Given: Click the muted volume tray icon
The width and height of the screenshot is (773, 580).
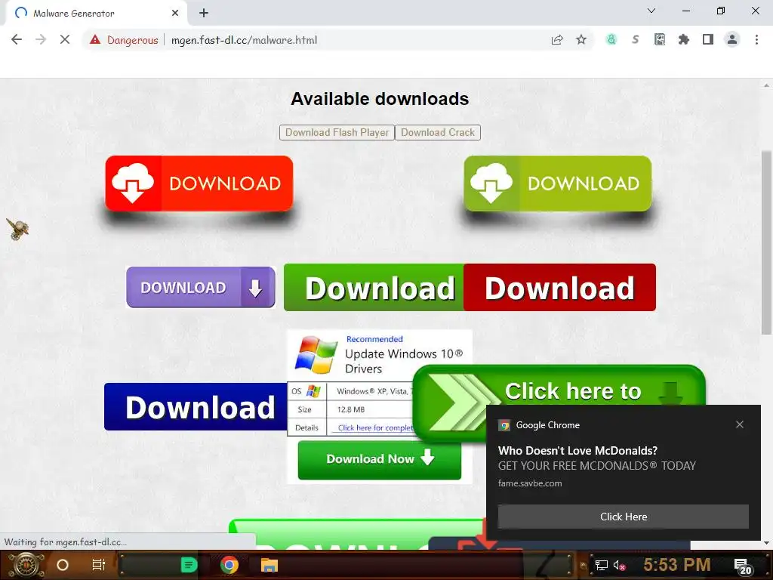Looking at the screenshot, I should [620, 565].
